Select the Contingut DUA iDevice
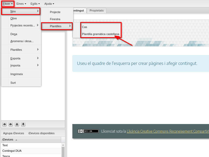This screenshot has height=157, width=209. pos(12,151)
